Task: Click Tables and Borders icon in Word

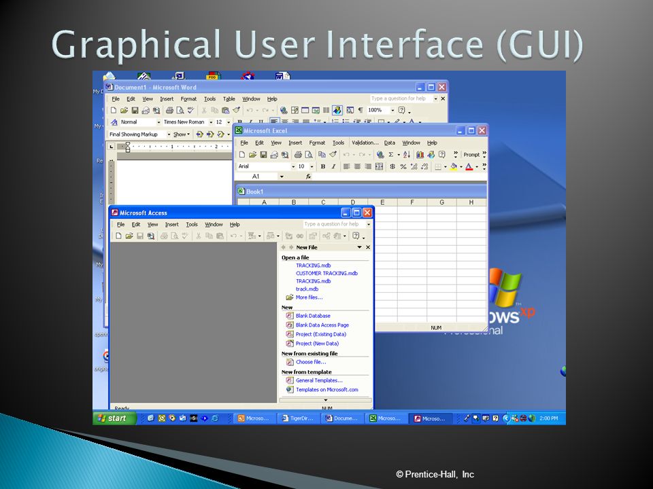Action: tap(295, 110)
